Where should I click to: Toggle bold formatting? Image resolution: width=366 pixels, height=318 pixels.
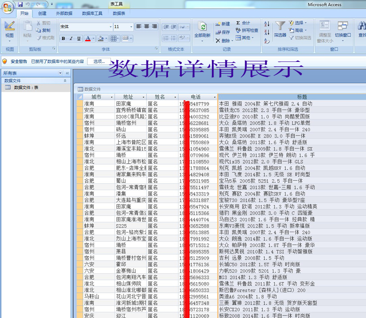click(63, 39)
